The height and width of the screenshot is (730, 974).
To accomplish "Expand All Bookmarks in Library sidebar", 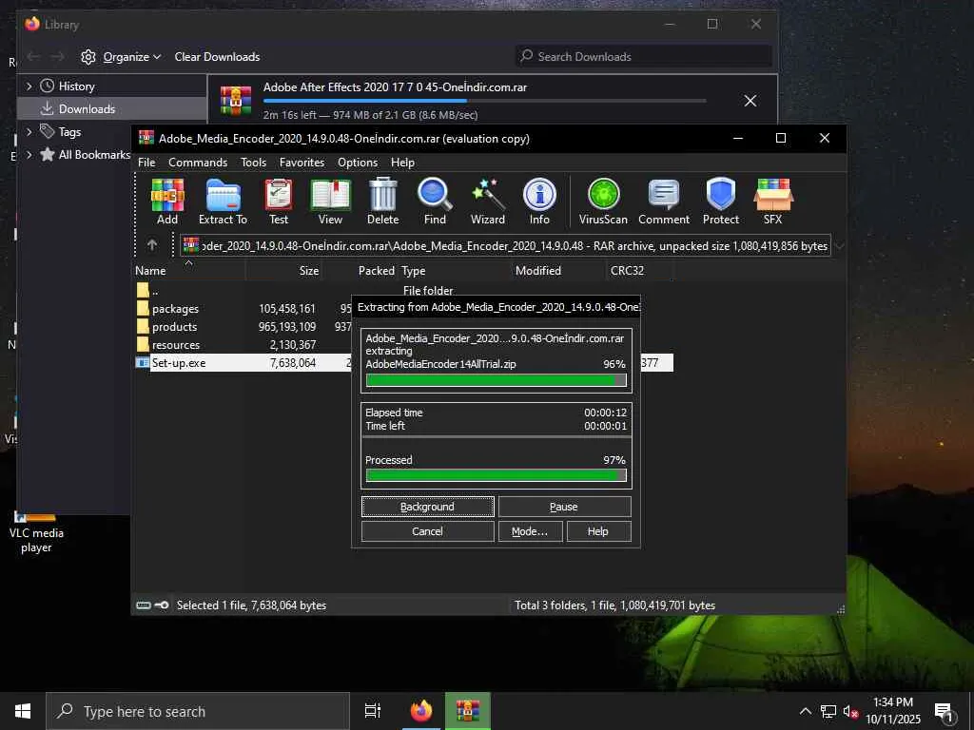I will (x=29, y=155).
